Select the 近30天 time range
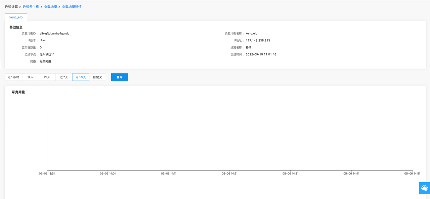430x199 pixels. pos(81,77)
